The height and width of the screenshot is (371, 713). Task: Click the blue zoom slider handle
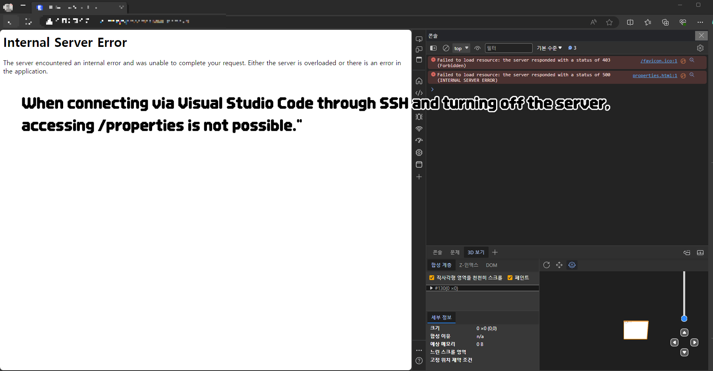tap(684, 319)
